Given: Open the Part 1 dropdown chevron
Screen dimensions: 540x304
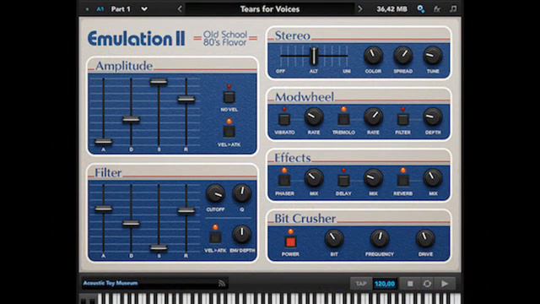Looking at the screenshot, I should pyautogui.click(x=144, y=9).
